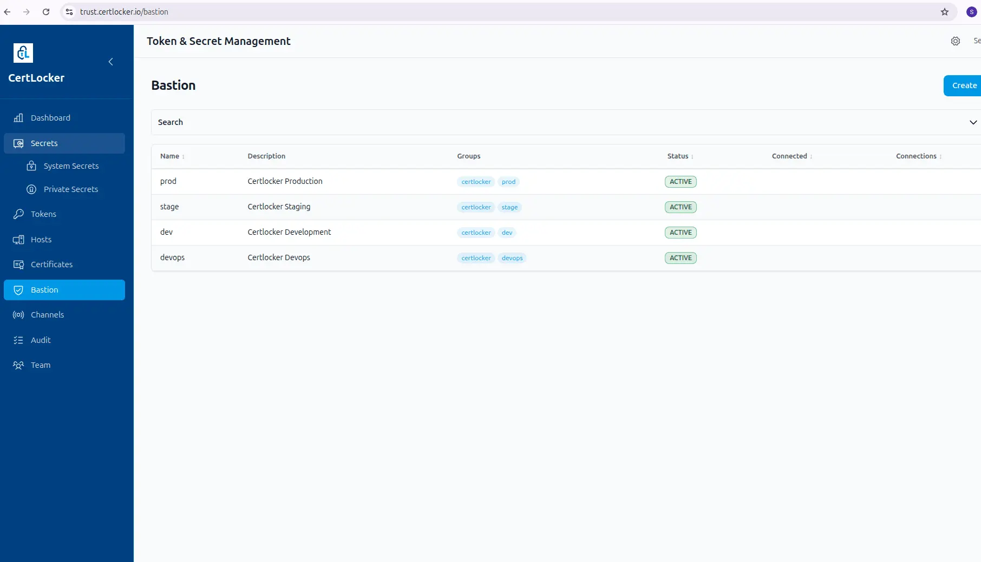Click the 'dev' bastion name
981x562 pixels.
point(166,232)
